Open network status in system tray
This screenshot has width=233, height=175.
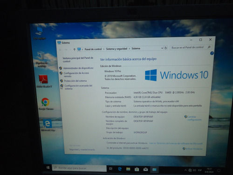(190, 170)
